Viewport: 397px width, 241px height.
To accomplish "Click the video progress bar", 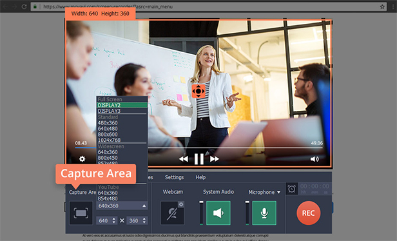I will tap(198, 148).
